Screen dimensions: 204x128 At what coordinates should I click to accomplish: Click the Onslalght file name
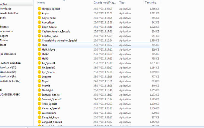pos(47,90)
